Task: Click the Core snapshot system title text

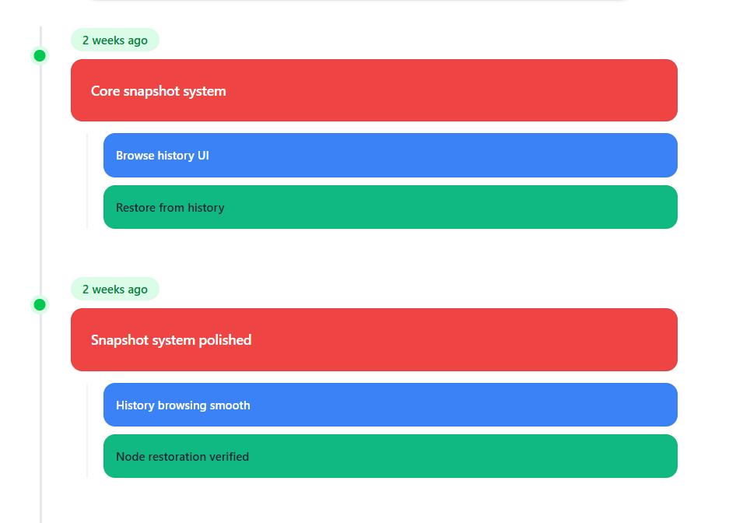Action: 158,91
